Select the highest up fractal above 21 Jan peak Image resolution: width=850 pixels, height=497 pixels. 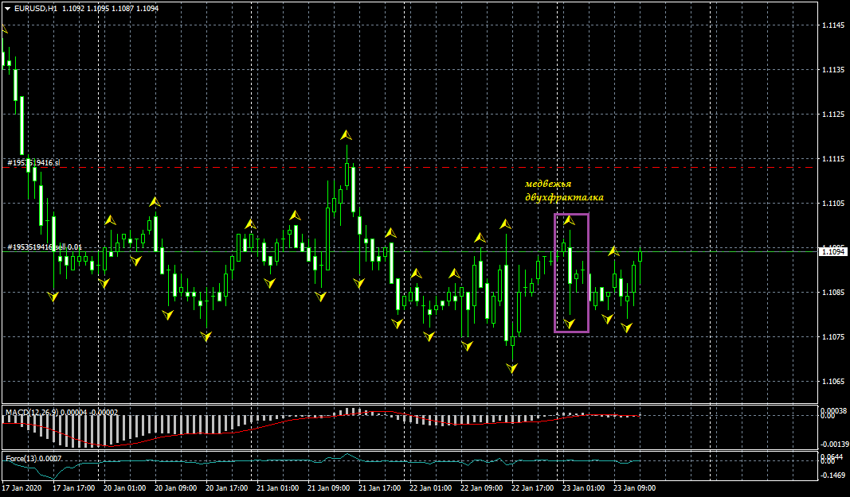click(346, 136)
